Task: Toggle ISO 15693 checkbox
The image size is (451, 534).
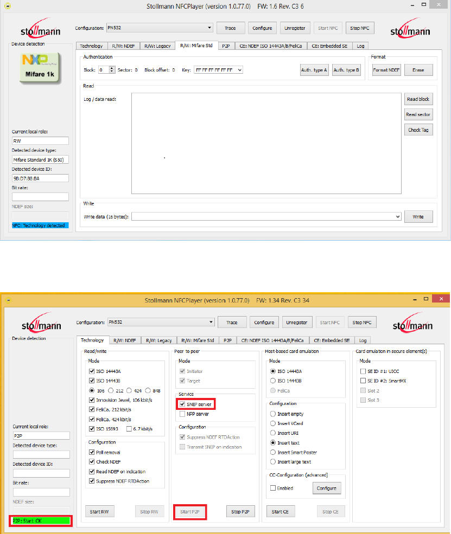Action: pos(92,429)
